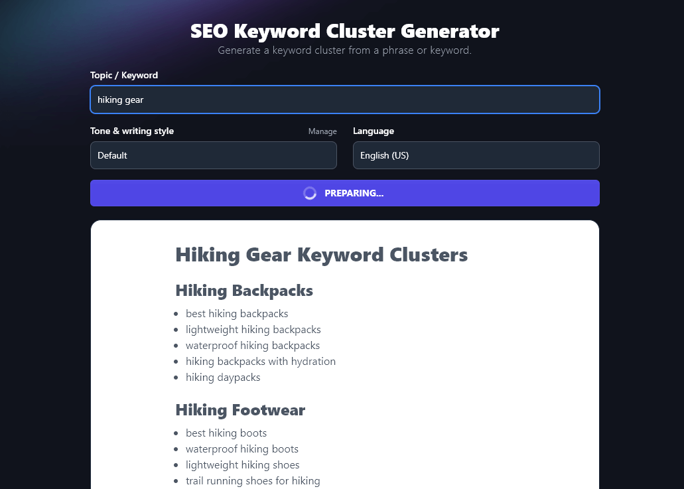
Task: Select 'trail running shoes for hiking' keyword
Action: click(253, 480)
